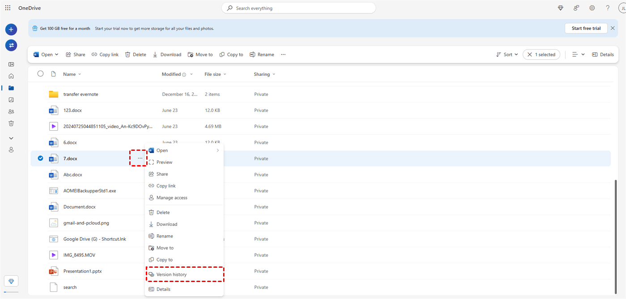Open the Settings gear icon
The image size is (626, 299).
point(592,8)
